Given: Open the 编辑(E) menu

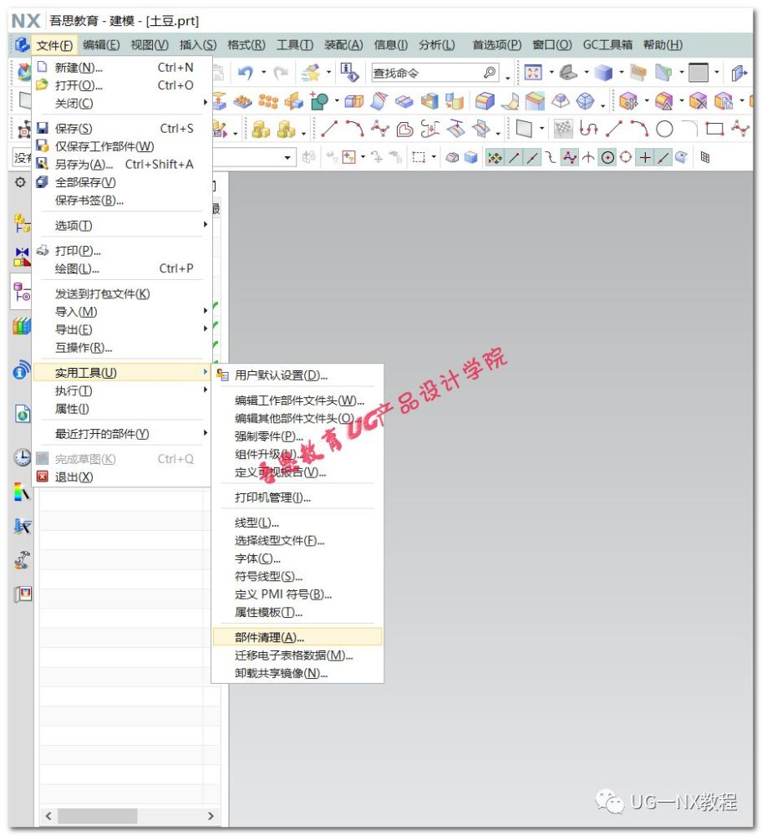Looking at the screenshot, I should pos(101,45).
